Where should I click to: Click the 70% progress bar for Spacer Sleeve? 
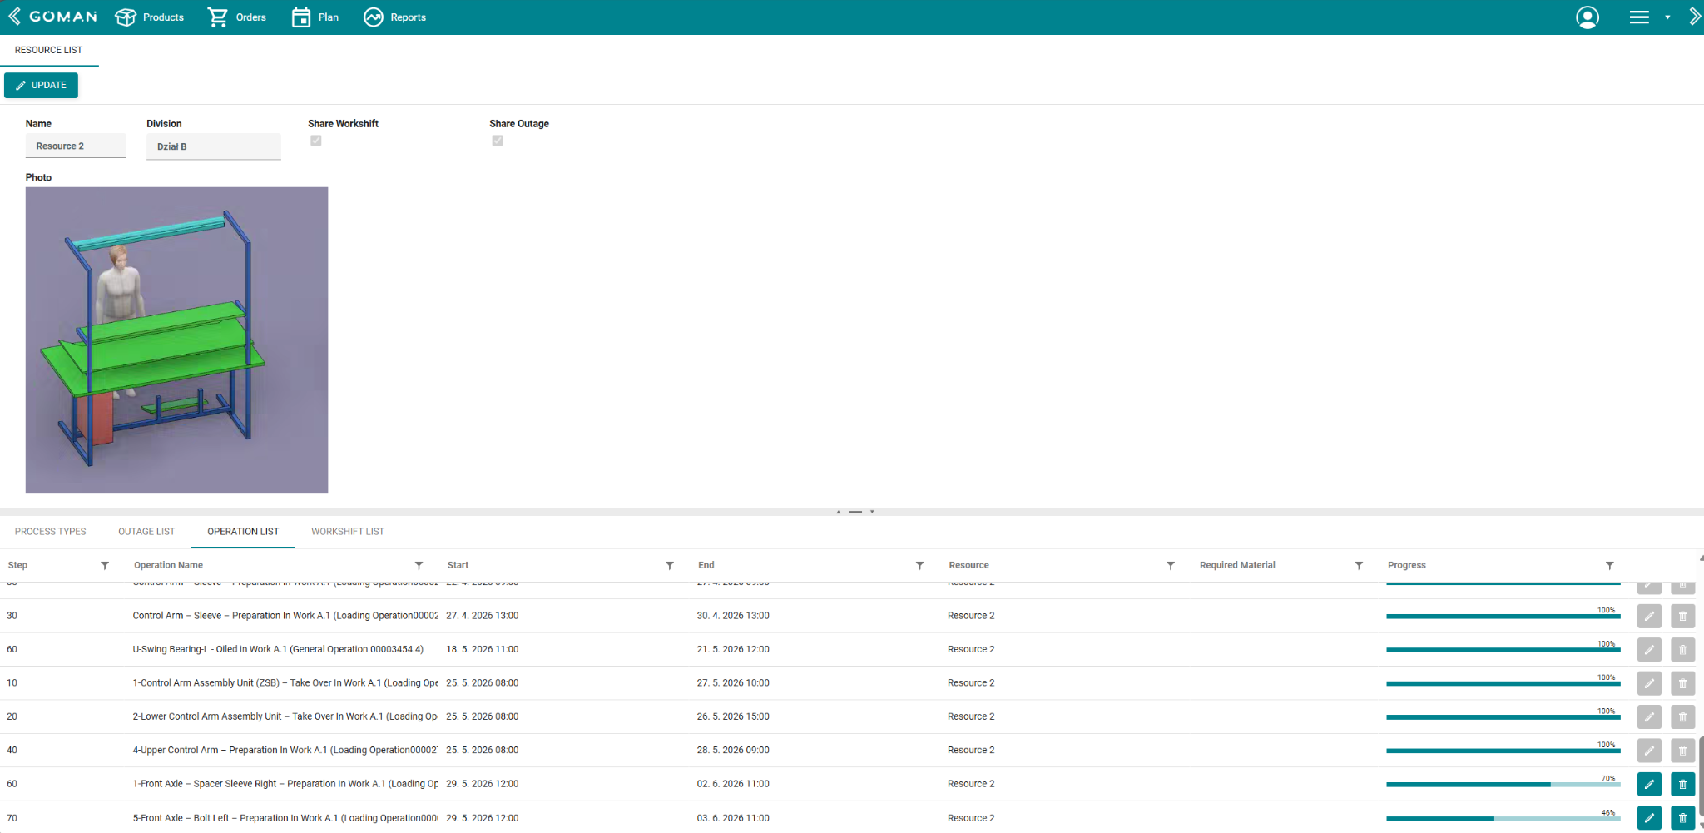(x=1503, y=784)
